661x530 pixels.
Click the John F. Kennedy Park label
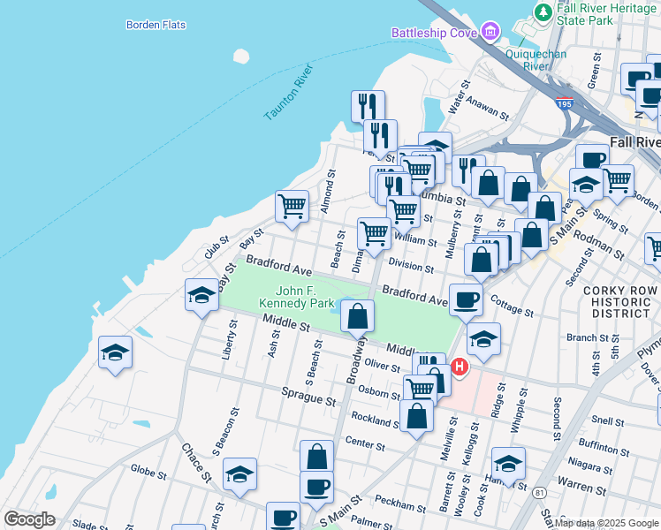coord(296,297)
